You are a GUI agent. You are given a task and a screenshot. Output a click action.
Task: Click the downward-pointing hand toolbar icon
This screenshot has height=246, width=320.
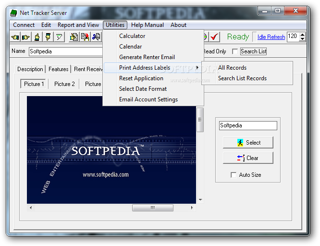coord(48,37)
